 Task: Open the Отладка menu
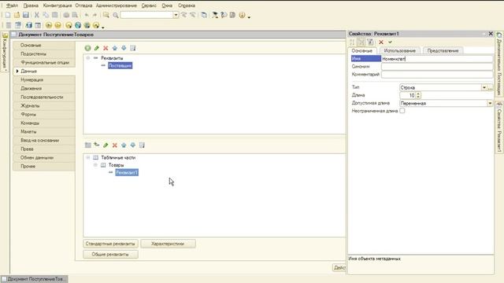[x=83, y=6]
